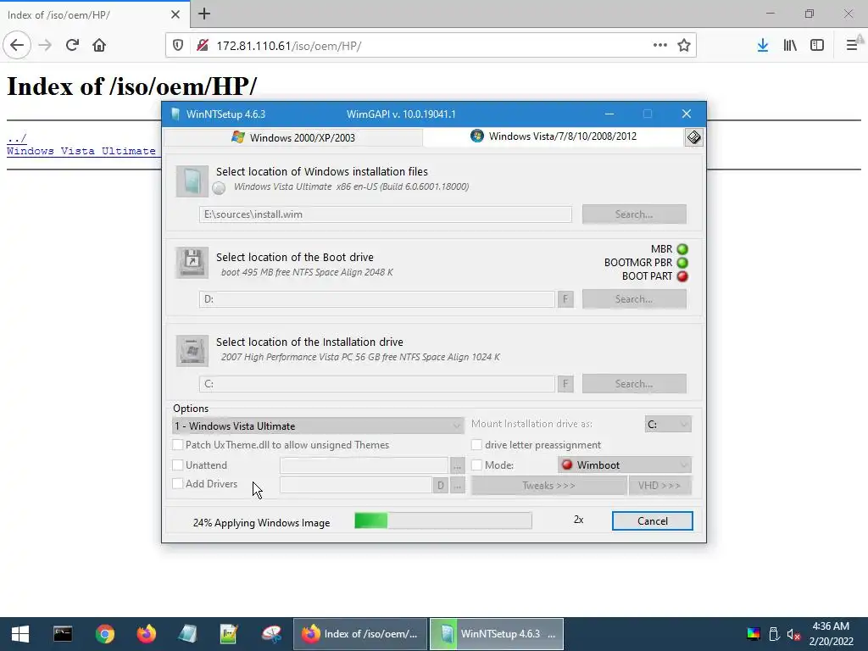
Task: Switch to Firefox taskbar window
Action: coord(360,634)
